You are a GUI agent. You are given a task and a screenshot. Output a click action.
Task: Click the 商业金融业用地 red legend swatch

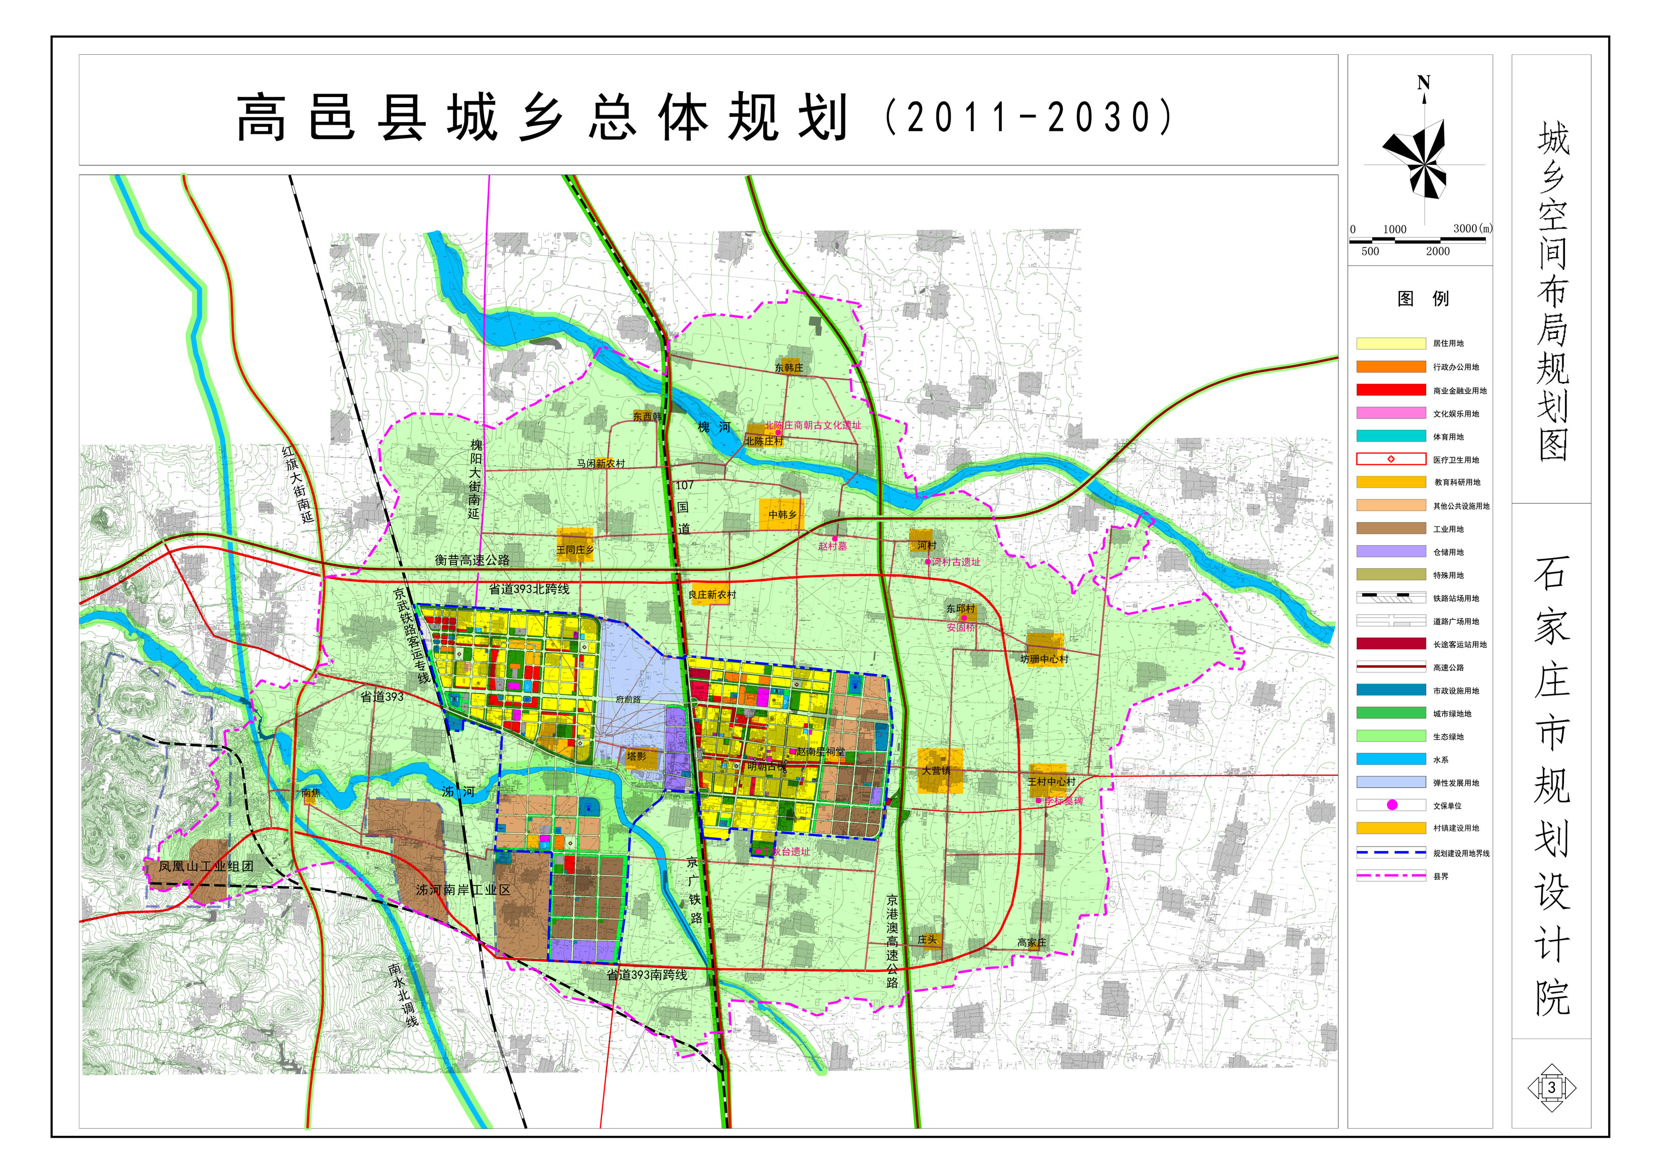click(x=1390, y=390)
